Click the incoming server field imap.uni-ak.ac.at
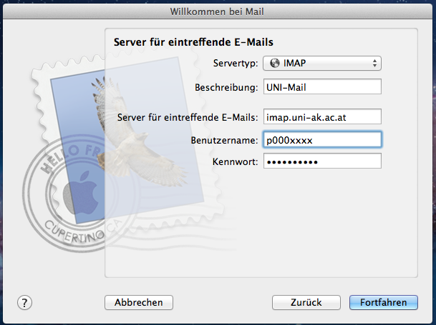 [x=321, y=116]
